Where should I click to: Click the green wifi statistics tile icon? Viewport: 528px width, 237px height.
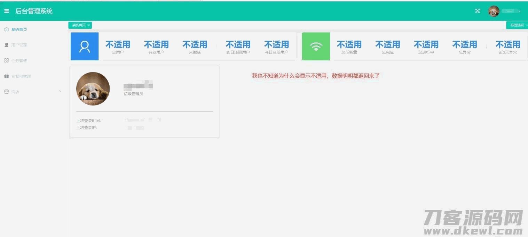(x=316, y=46)
